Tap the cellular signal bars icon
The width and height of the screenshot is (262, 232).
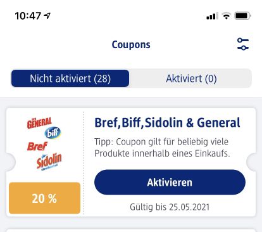212,16
